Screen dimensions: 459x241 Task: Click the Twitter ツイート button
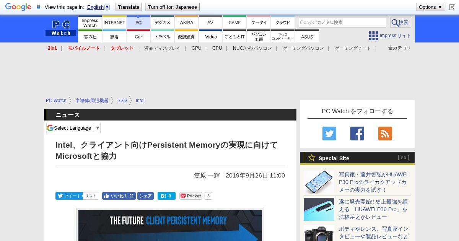69,196
